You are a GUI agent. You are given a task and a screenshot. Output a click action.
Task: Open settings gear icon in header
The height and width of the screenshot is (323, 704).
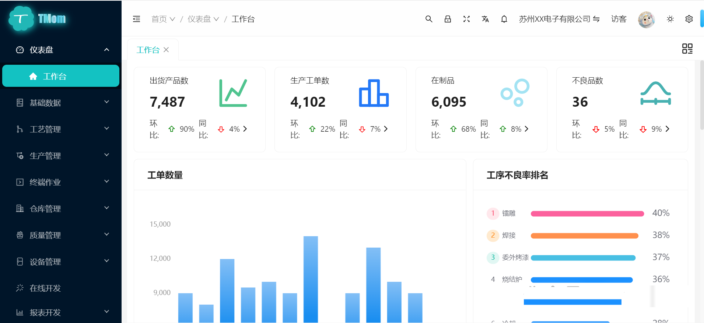[x=689, y=19]
